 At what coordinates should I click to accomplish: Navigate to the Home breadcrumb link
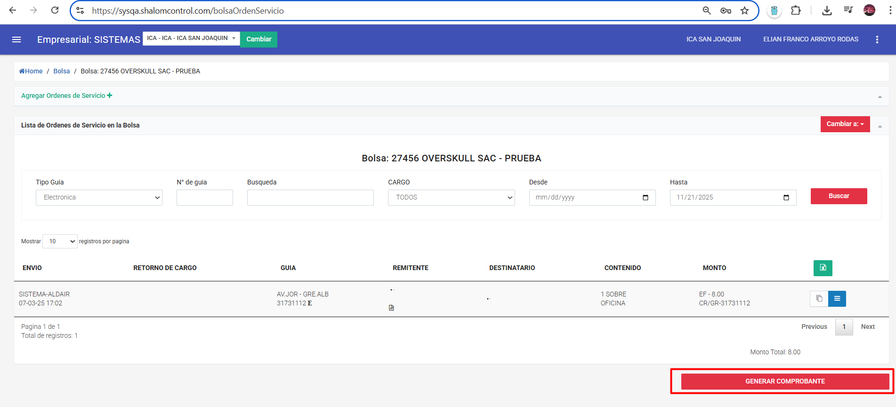pos(31,71)
